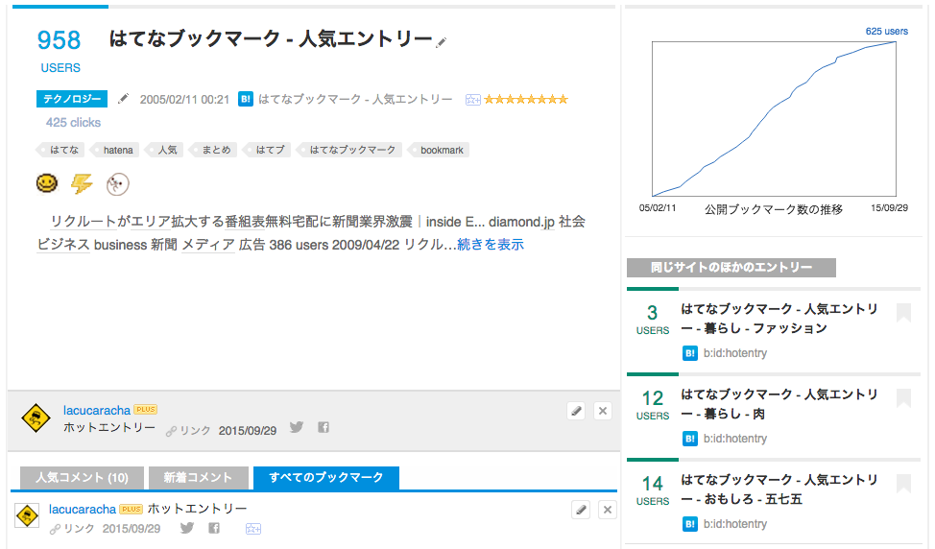
Task: Click the hatena tag
Action: [x=115, y=150]
